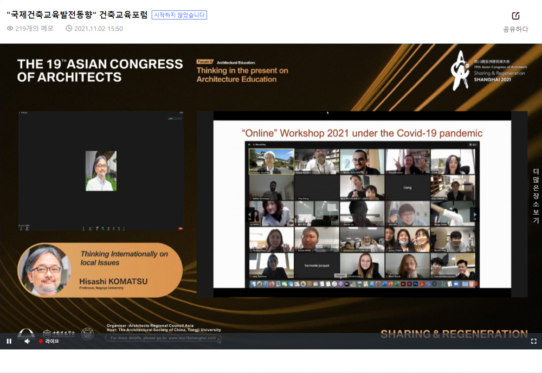Open the 더 많은 장소 보기 side panel

tap(536, 196)
